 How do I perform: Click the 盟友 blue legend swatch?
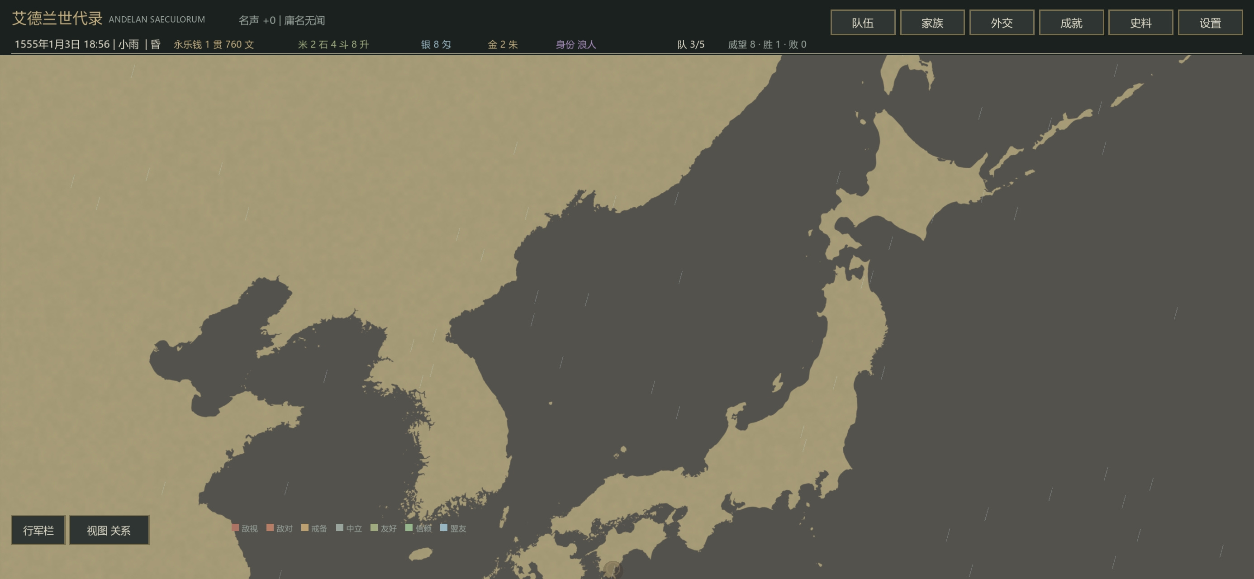click(443, 527)
